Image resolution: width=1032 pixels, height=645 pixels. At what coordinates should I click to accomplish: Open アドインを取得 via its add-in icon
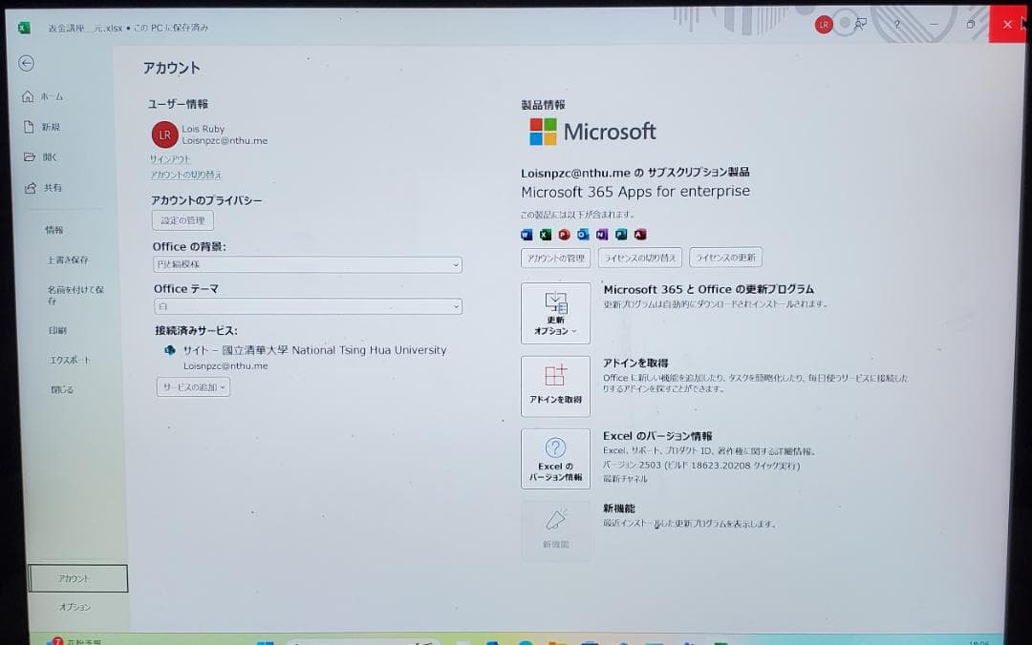click(x=555, y=385)
